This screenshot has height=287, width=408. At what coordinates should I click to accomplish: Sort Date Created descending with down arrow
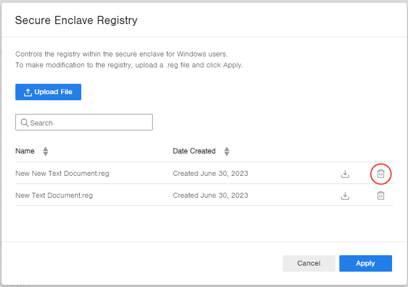tap(226, 154)
